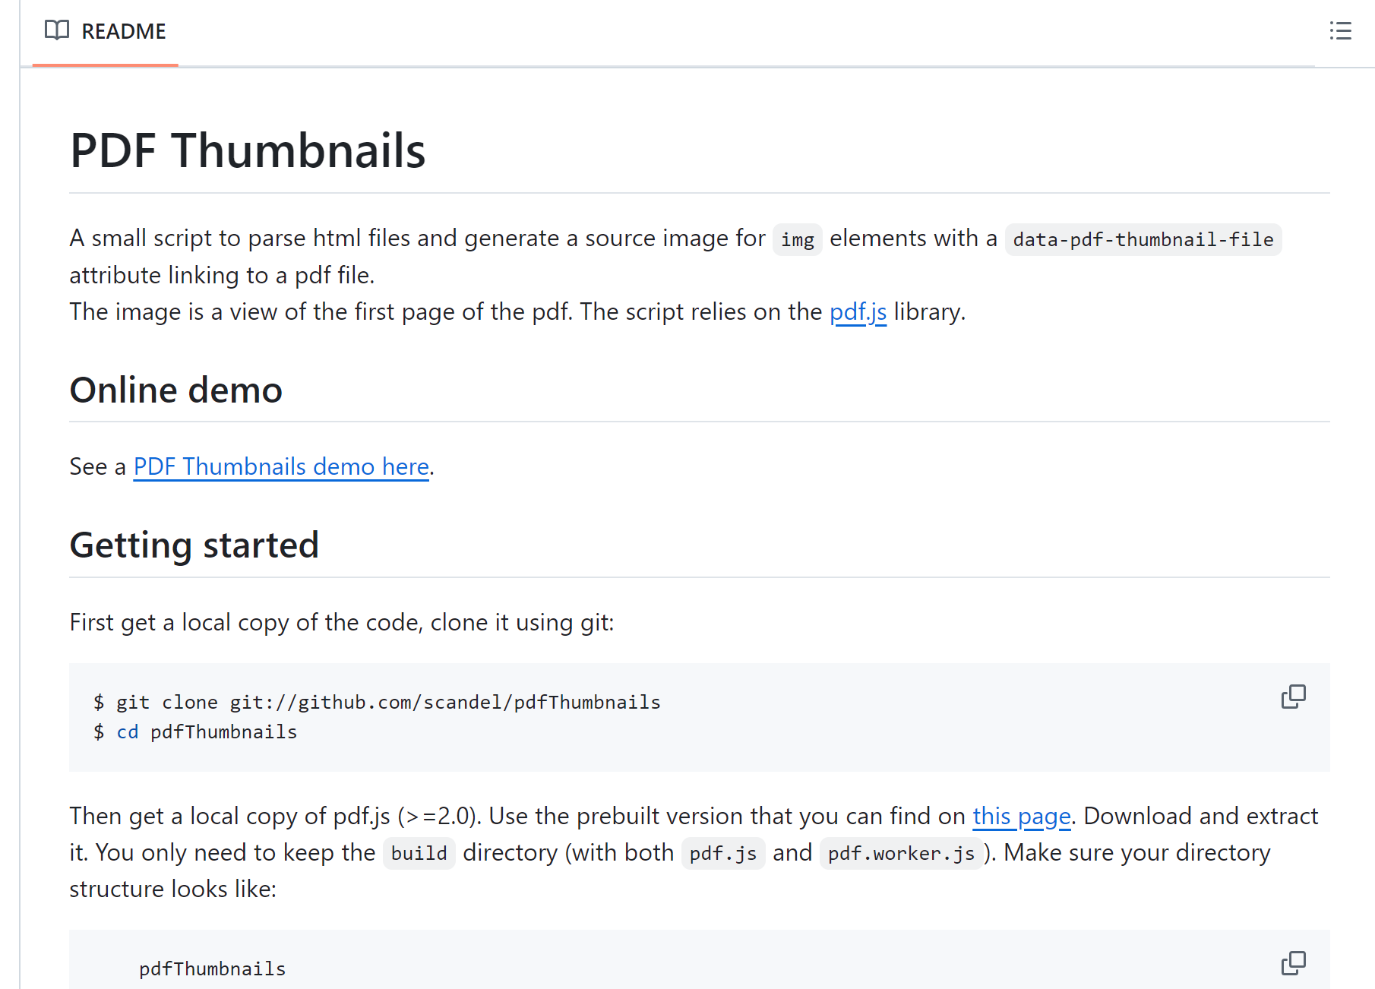Copy the pdfThumbnails directory structure snippet
Image resolution: width=1375 pixels, height=989 pixels.
1293,962
